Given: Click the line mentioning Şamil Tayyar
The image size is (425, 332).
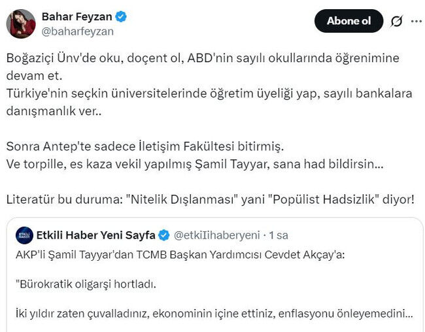Looking at the screenshot, I should [196, 162].
